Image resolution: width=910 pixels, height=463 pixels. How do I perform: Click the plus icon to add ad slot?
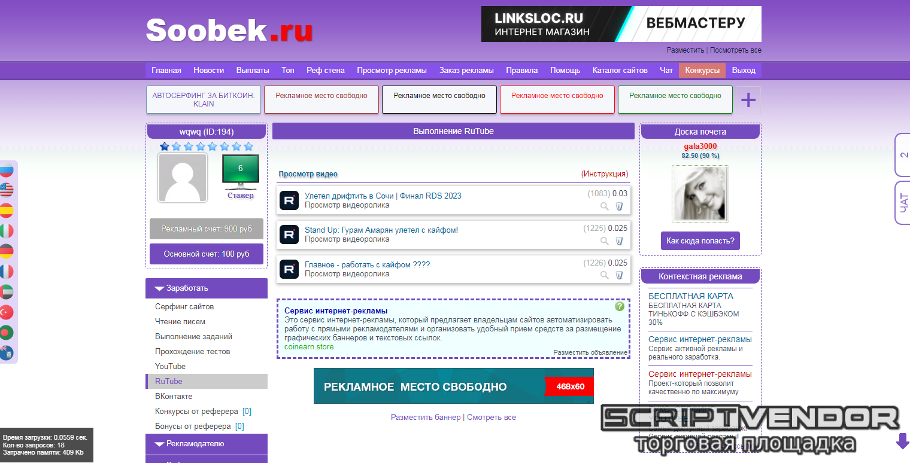pos(748,100)
